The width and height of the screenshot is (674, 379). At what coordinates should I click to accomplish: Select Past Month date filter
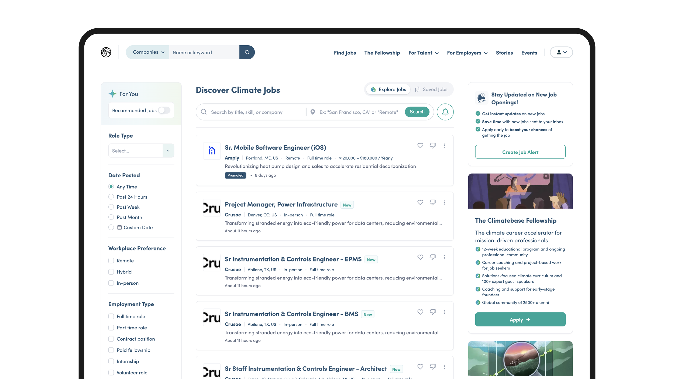pyautogui.click(x=111, y=217)
